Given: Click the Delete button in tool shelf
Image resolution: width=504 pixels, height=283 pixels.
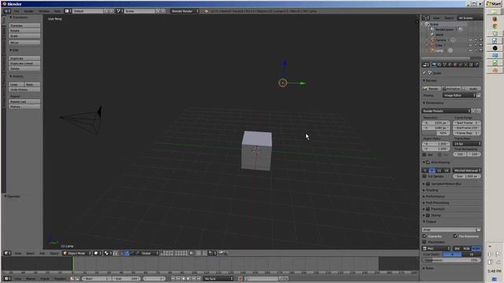Looking at the screenshot, I should 24,68.
